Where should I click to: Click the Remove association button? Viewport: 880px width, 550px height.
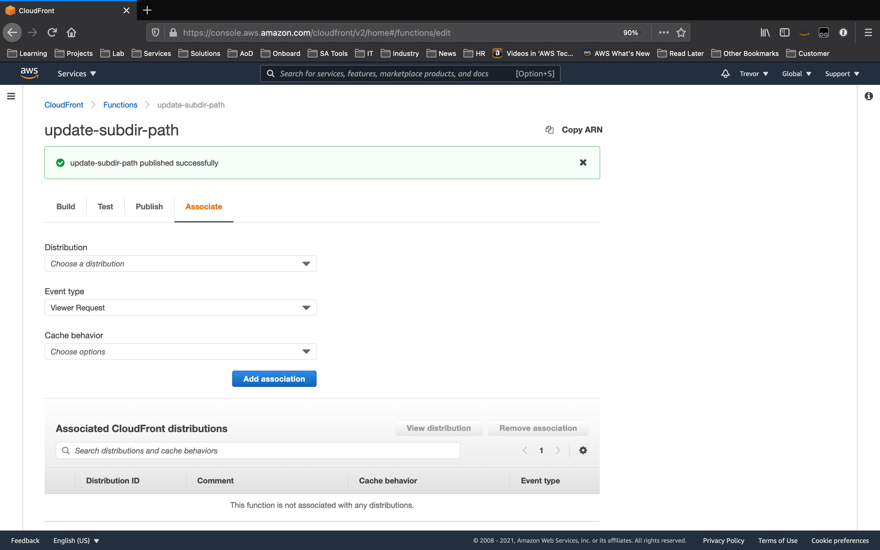(x=538, y=428)
